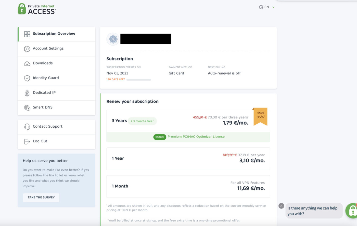Choose the 1 Month renewal plan
The width and height of the screenshot is (357, 226).
188,186
